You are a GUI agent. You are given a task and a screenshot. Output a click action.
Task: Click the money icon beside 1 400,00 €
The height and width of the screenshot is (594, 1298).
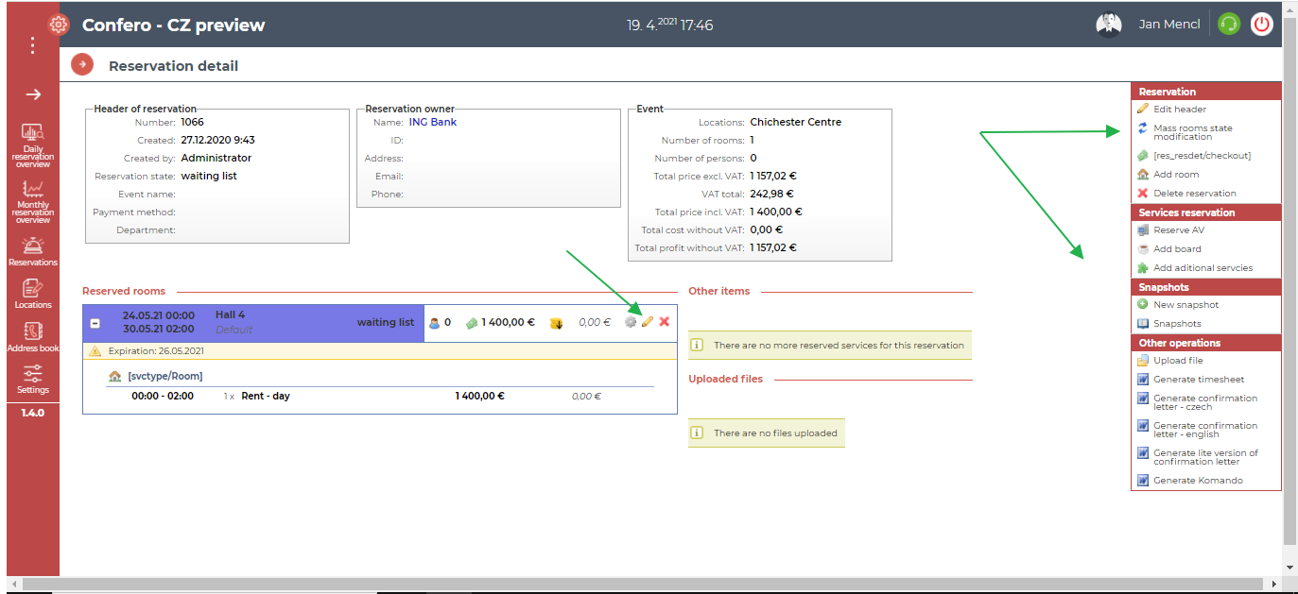click(x=472, y=323)
